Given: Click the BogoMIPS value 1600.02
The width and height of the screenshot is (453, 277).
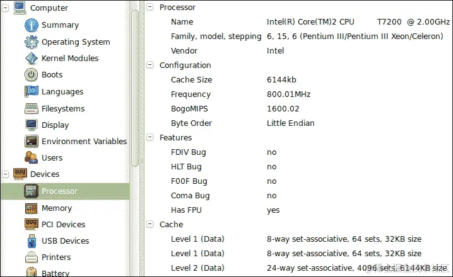Looking at the screenshot, I should 283,109.
